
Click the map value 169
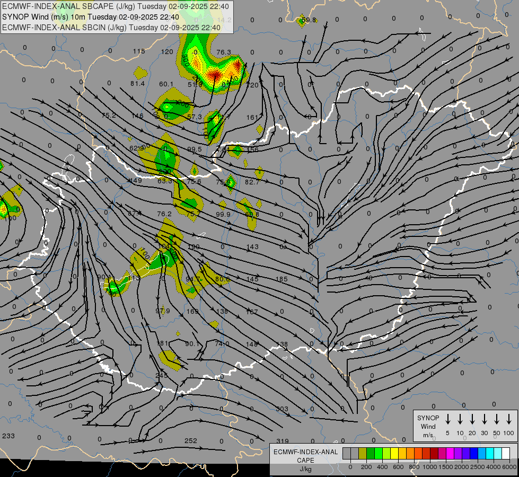coord(192,312)
